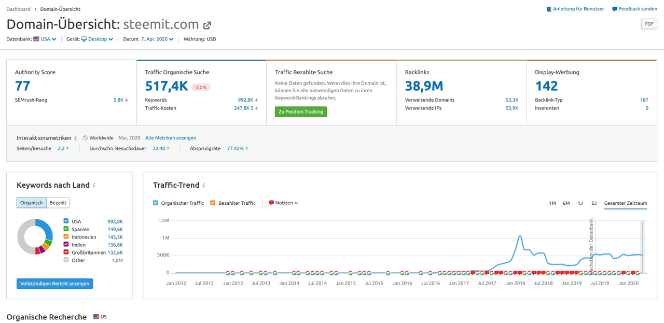The height and width of the screenshot is (323, 664).
Task: Click Seiten/Besuche value 2,2
Action: (61, 148)
